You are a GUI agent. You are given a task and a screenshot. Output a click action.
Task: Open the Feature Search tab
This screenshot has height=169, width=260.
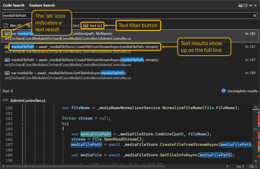(x=42, y=5)
